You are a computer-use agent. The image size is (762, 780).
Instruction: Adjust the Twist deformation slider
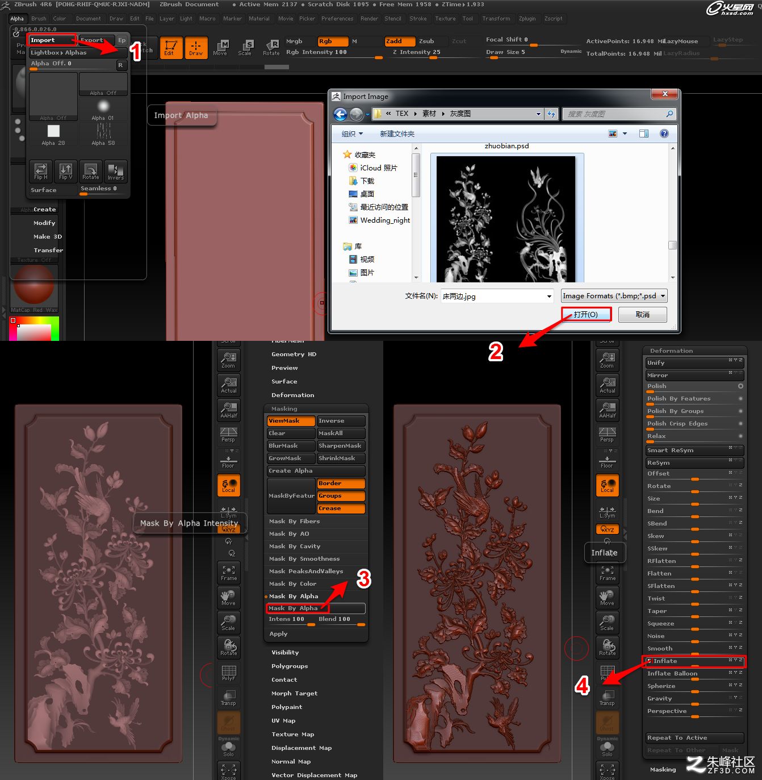694,599
